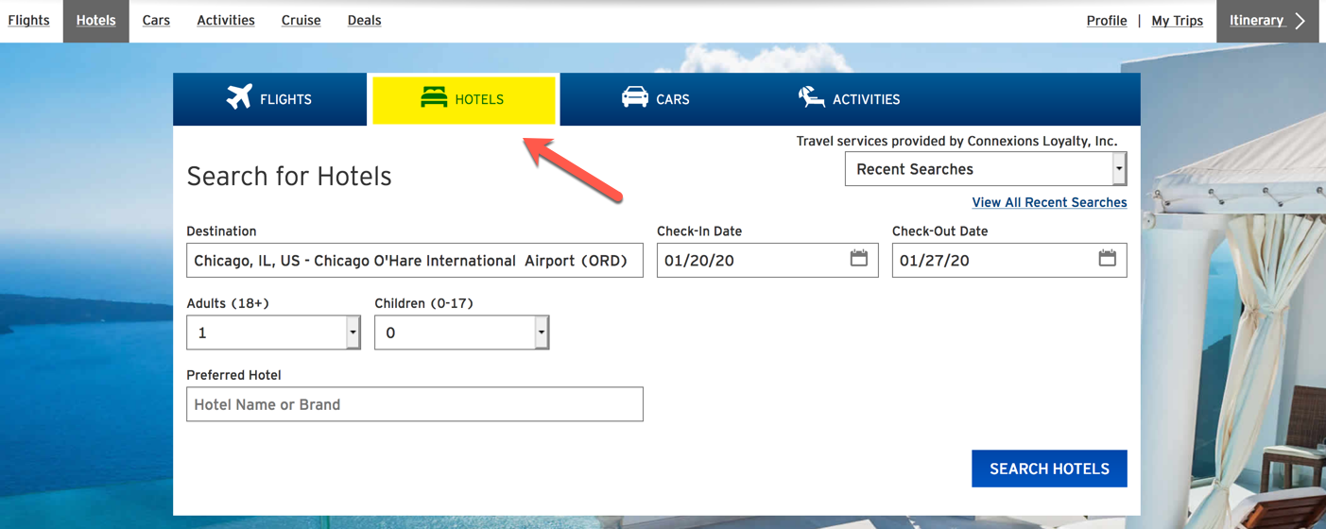
Task: Expand the Recent Searches dropdown
Action: coord(986,169)
